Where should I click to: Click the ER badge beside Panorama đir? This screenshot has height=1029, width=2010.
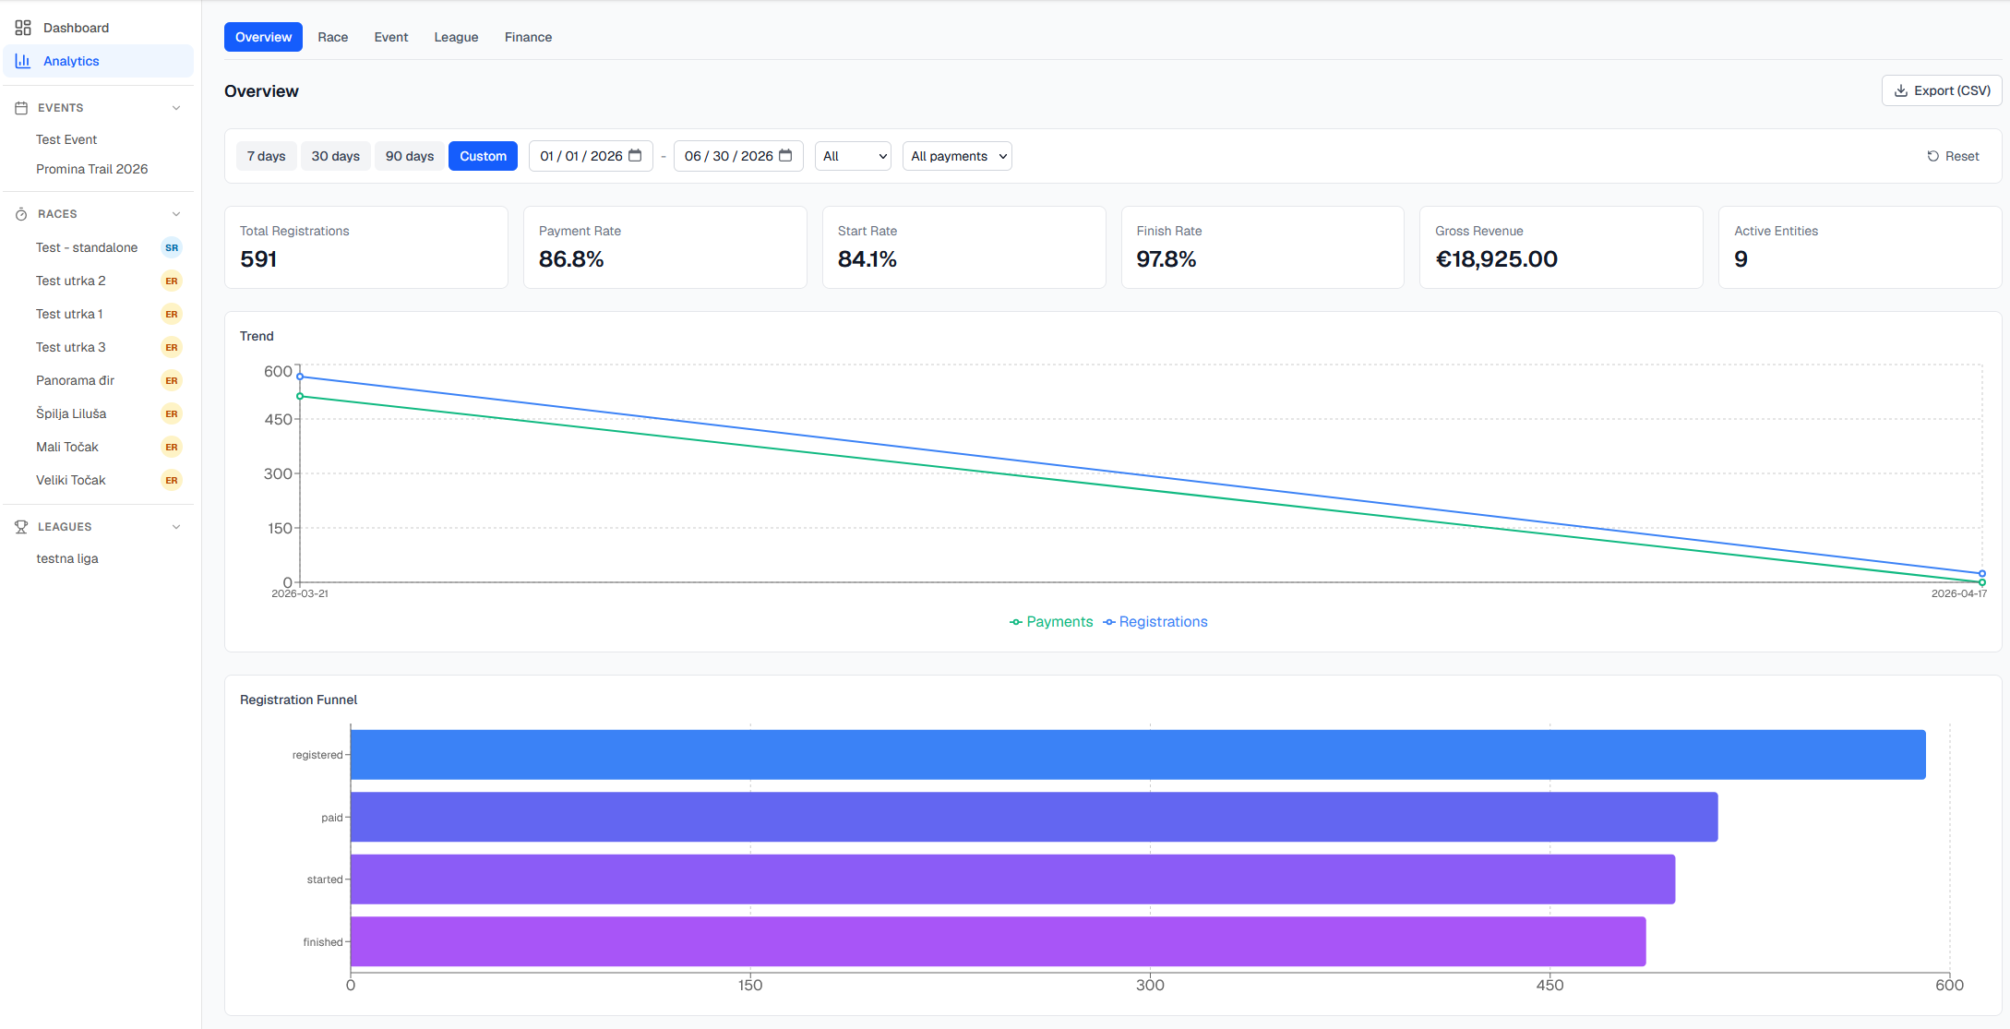172,380
